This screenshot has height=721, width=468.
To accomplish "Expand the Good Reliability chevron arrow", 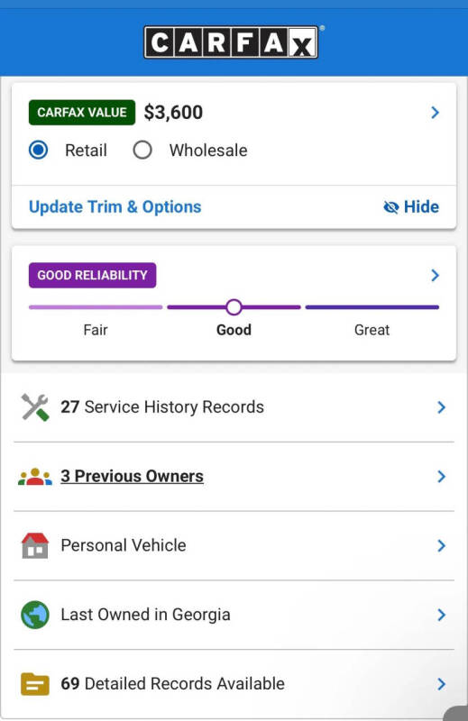I will [x=435, y=276].
